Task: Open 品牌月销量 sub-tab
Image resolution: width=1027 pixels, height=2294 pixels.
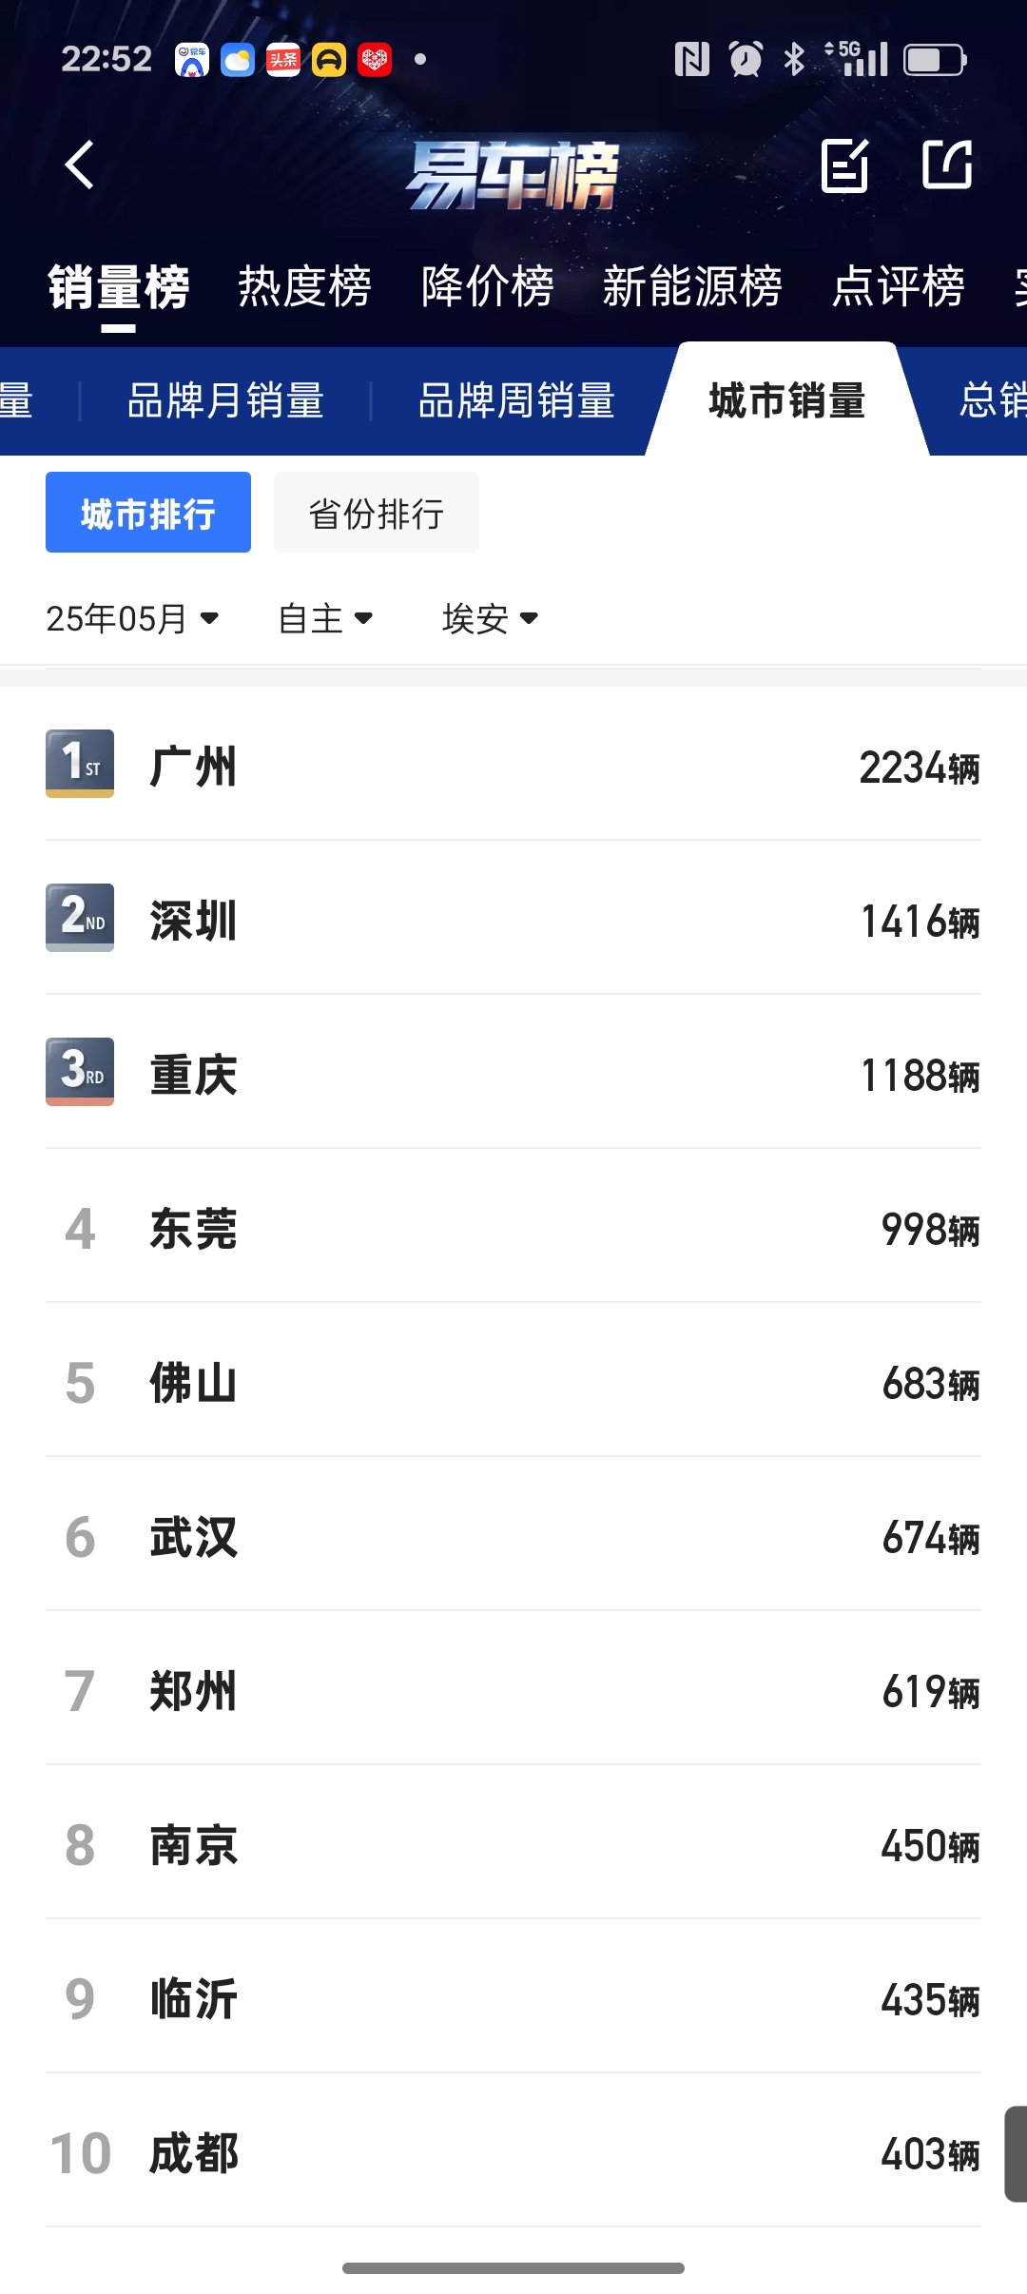Action: pos(226,400)
